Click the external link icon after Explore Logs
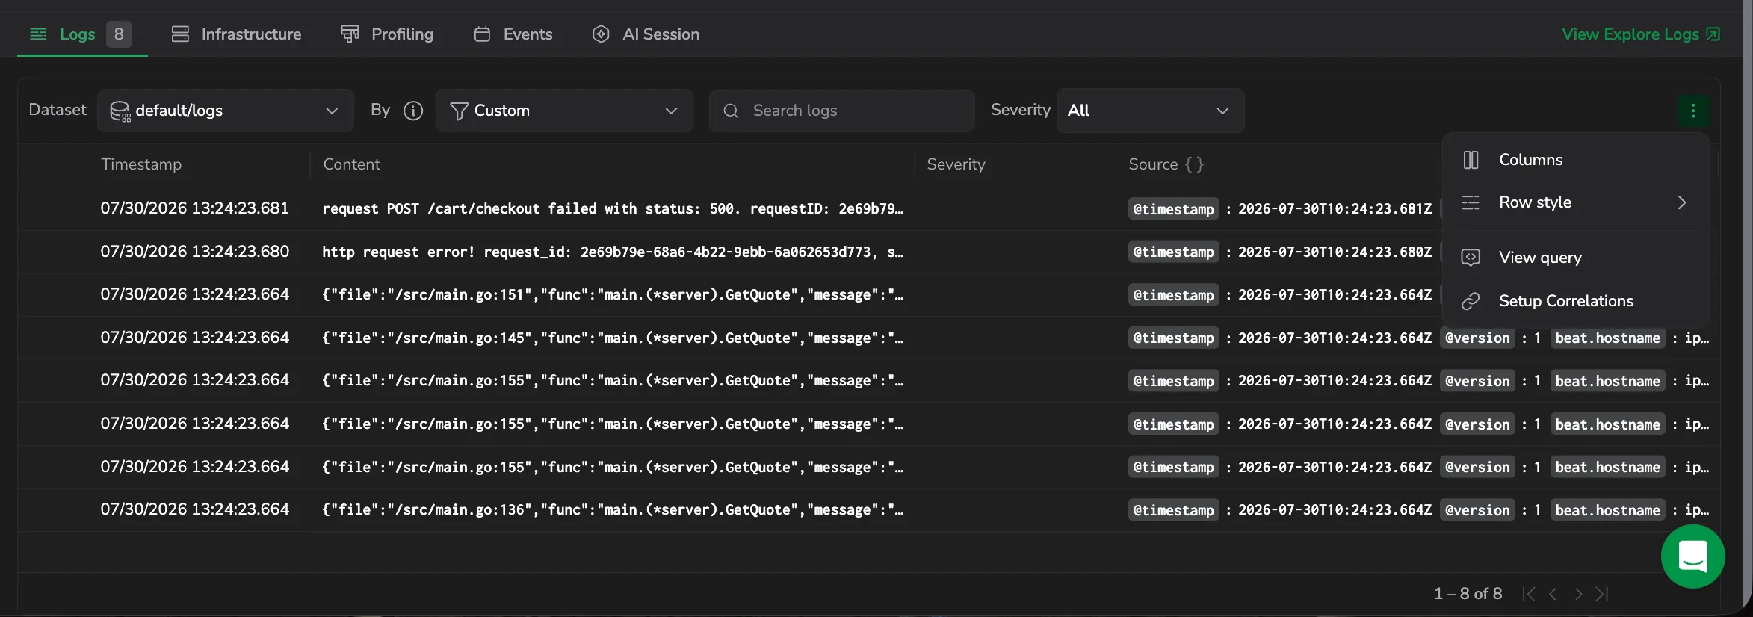The image size is (1753, 617). (1713, 34)
